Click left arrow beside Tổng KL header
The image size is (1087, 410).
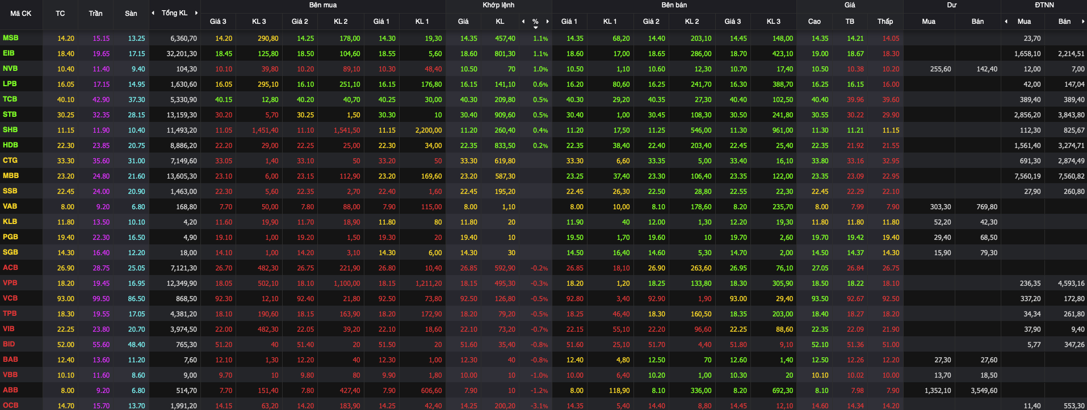point(153,13)
